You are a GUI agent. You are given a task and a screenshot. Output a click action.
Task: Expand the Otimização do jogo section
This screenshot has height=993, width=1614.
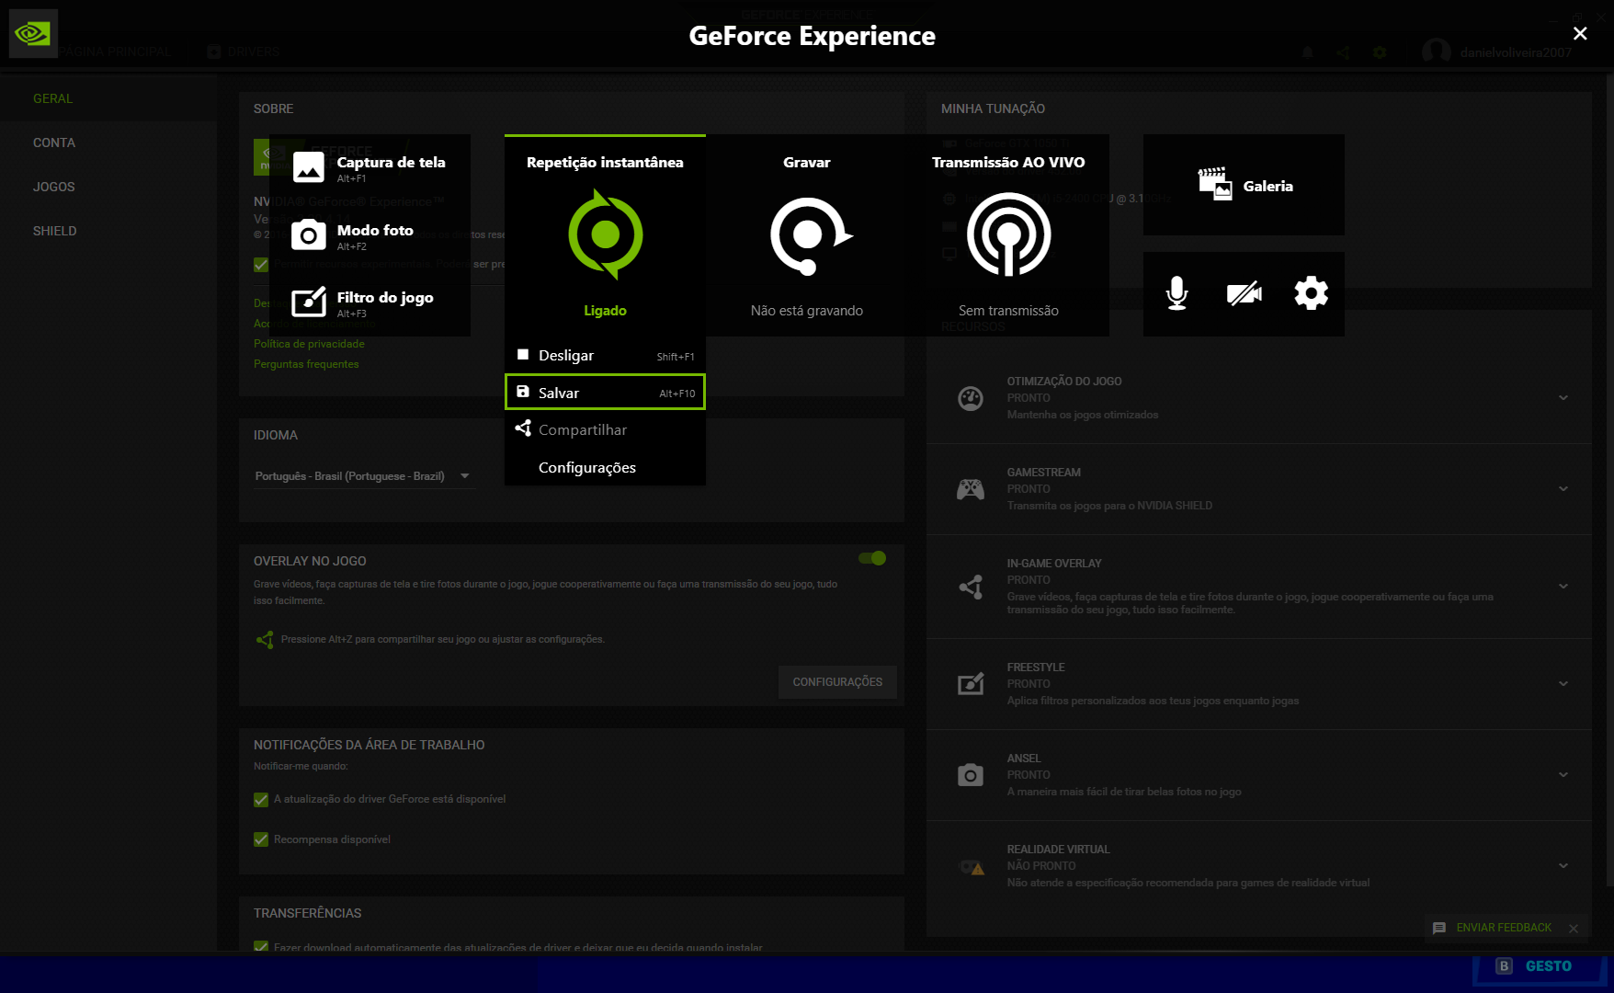click(1563, 398)
